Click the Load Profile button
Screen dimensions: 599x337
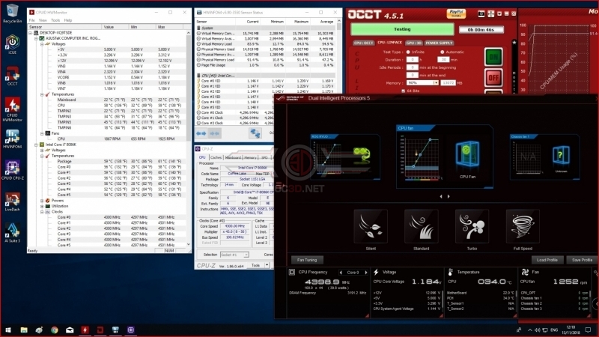[x=547, y=260]
